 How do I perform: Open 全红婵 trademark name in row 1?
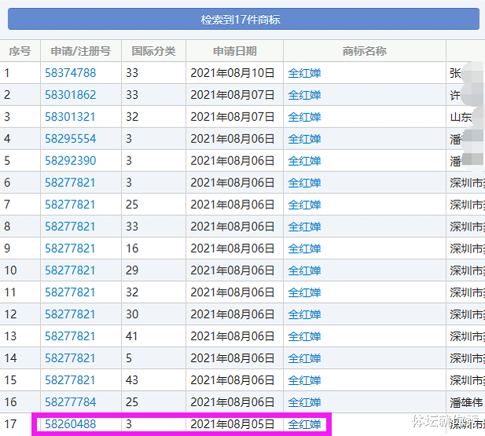point(304,73)
